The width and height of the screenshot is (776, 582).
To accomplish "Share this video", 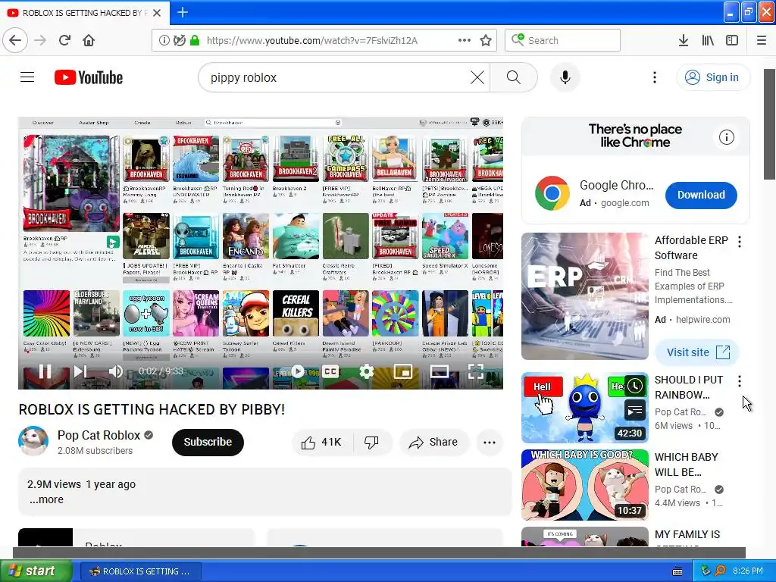I will (x=433, y=442).
